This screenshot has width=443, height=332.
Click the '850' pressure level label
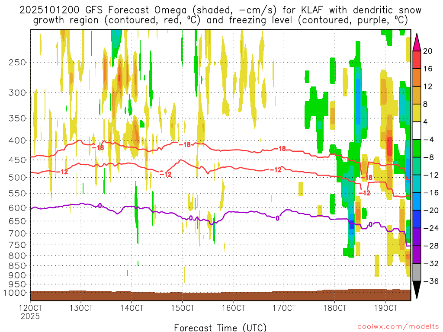click(17, 266)
